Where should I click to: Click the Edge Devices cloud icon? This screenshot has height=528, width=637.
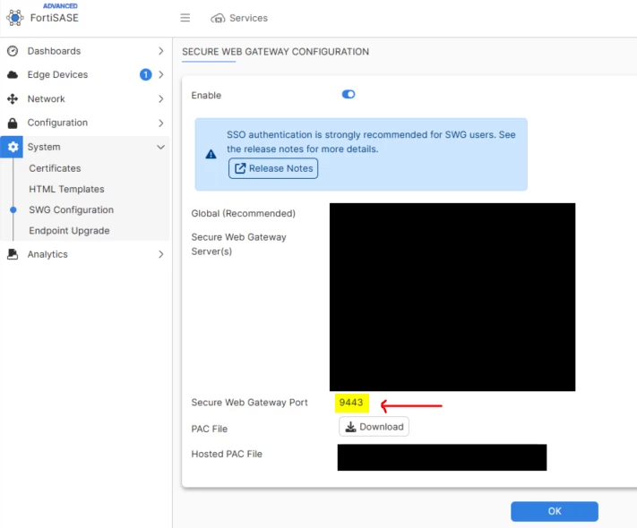point(13,74)
